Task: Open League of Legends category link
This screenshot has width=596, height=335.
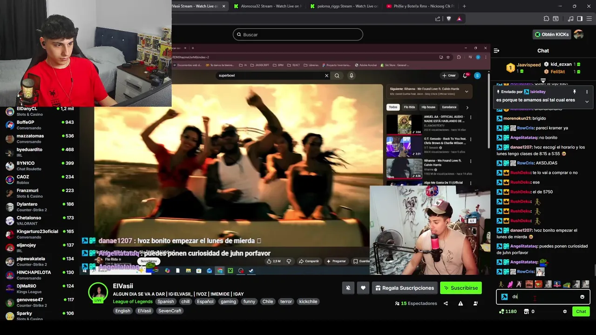Action: [133, 301]
